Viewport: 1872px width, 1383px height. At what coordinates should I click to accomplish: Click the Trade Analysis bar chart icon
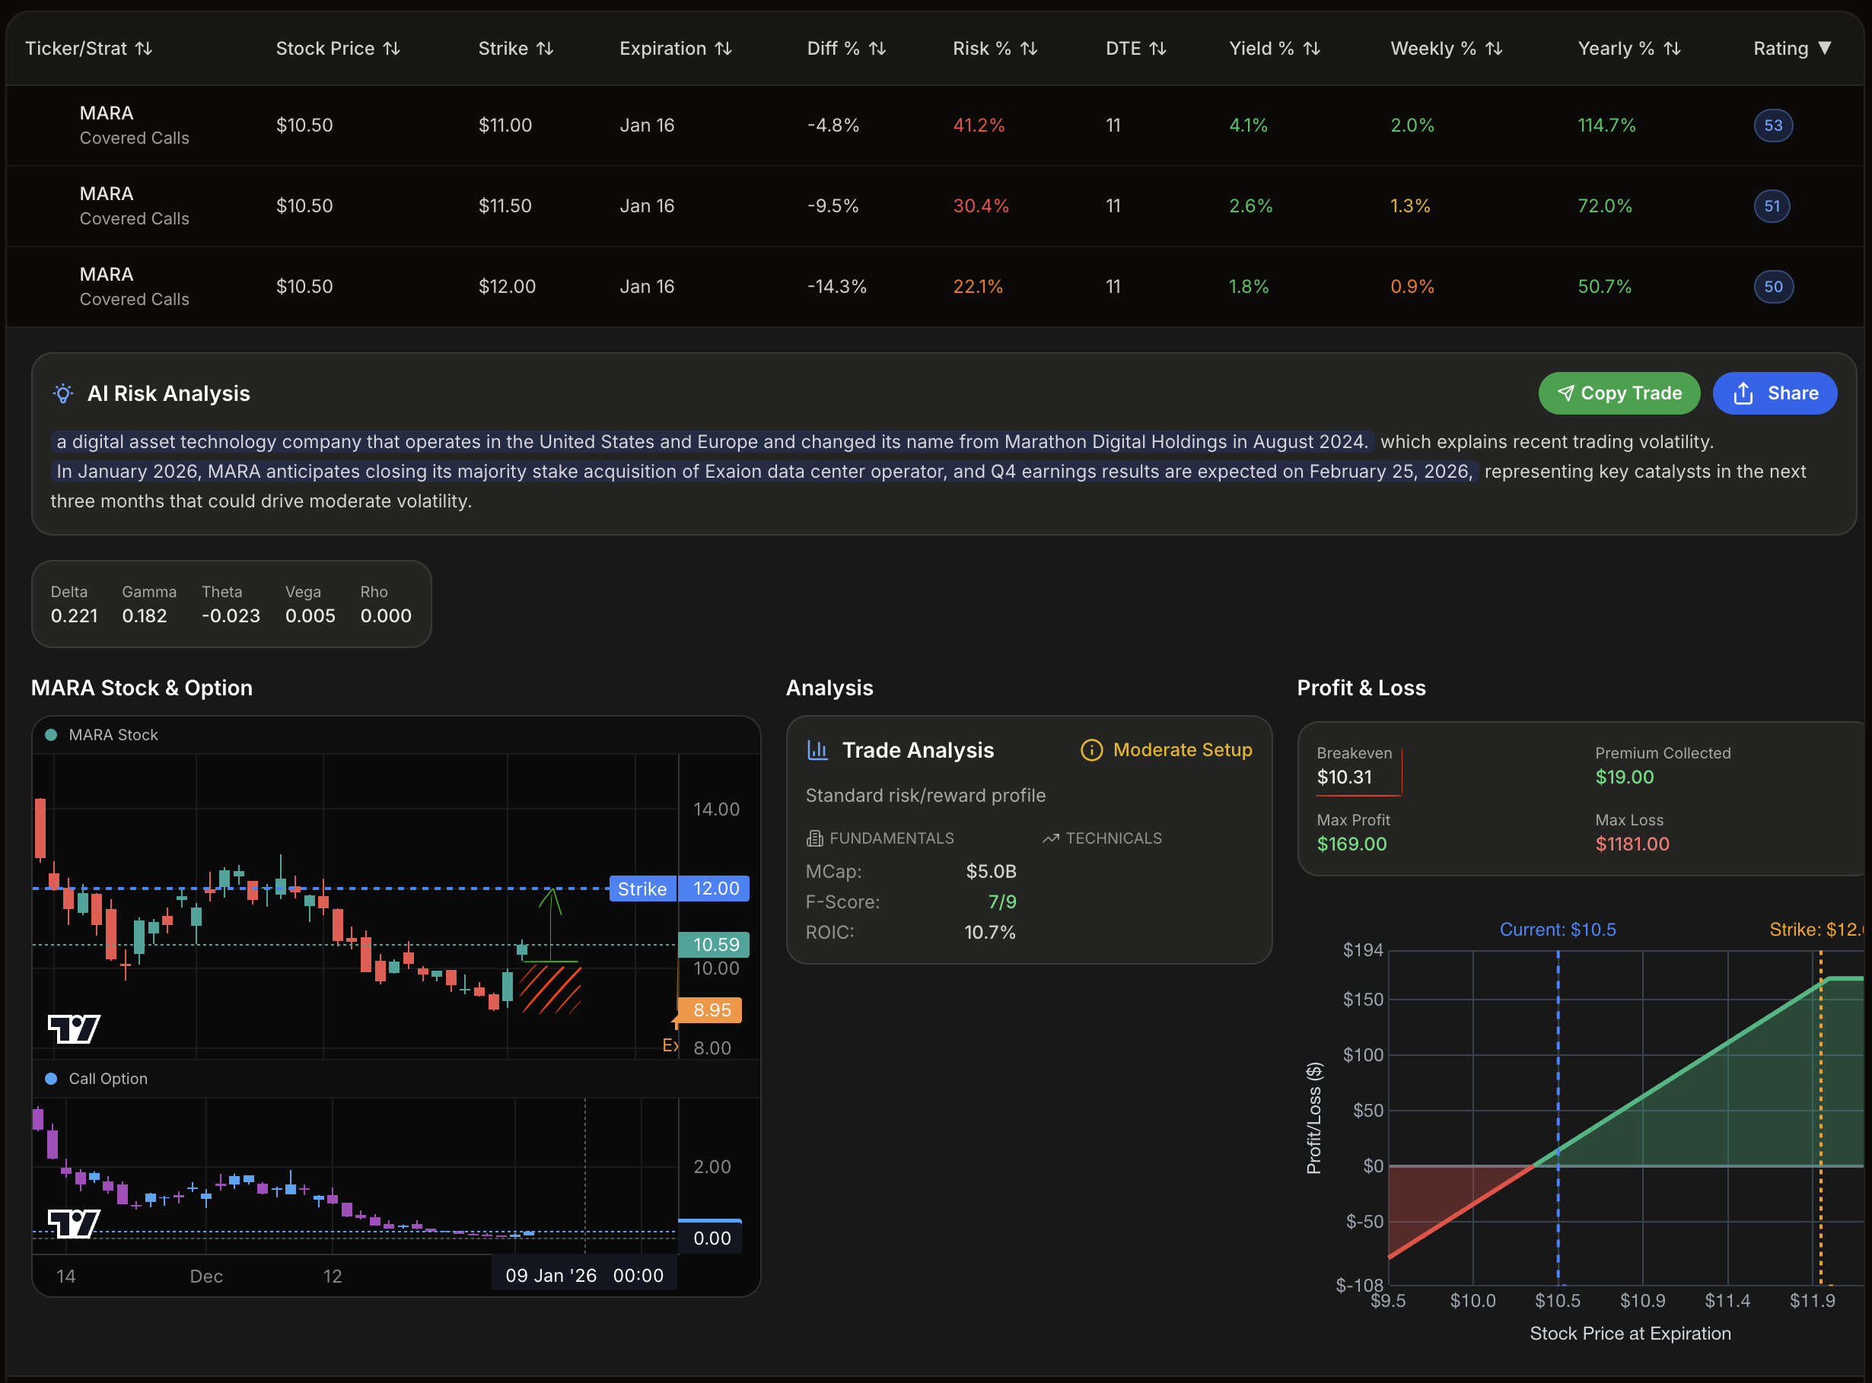817,750
